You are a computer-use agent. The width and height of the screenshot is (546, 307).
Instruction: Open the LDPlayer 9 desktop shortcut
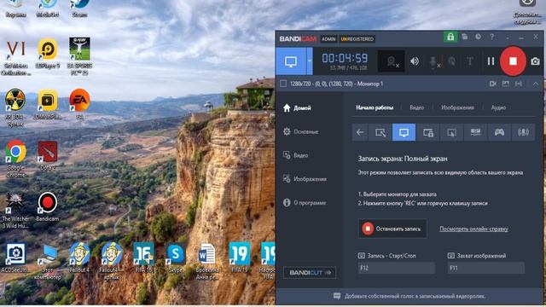click(x=48, y=53)
